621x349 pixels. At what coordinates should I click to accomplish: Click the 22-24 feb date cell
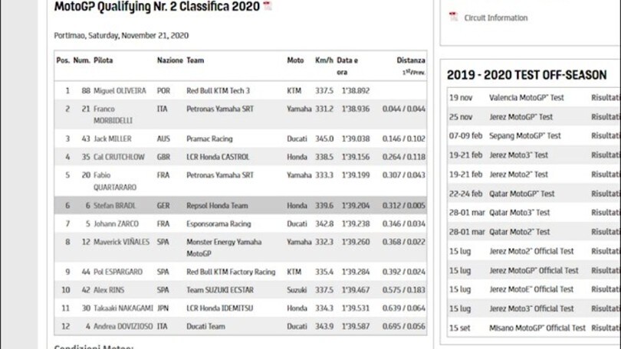click(466, 194)
